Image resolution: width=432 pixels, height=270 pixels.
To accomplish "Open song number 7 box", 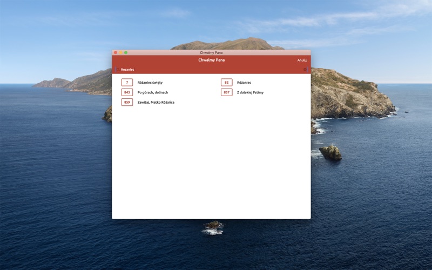I will (127, 83).
